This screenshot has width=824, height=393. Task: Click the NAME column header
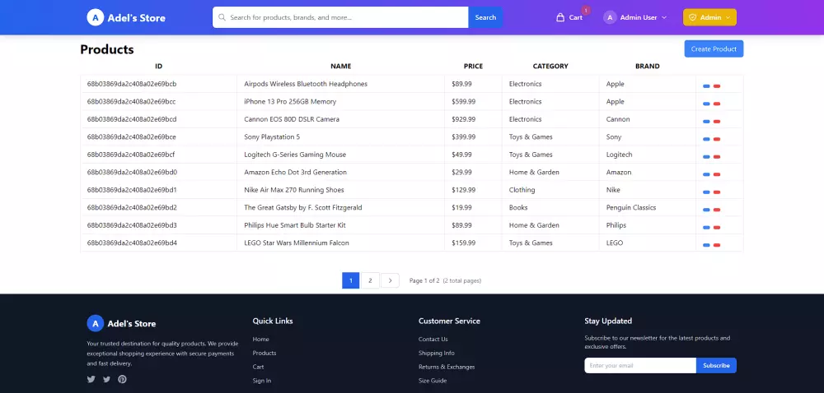[340, 66]
